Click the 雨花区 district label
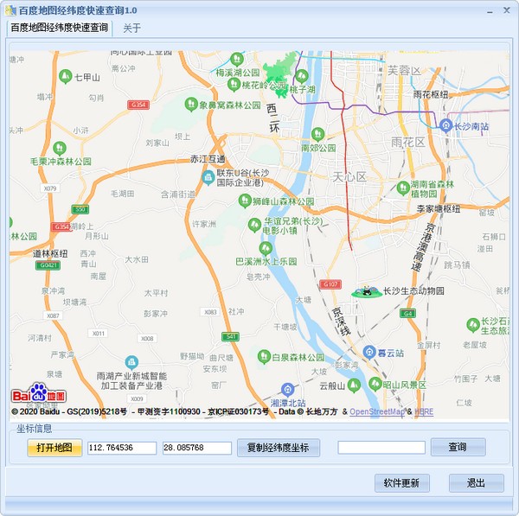This screenshot has width=519, height=516. 408,143
